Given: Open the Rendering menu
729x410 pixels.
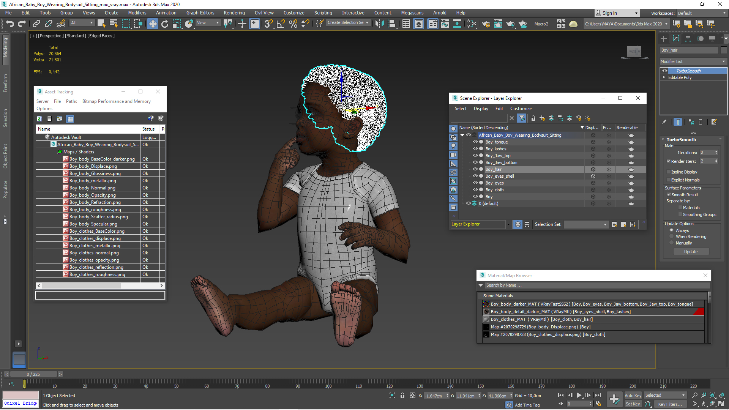Looking at the screenshot, I should 234,13.
